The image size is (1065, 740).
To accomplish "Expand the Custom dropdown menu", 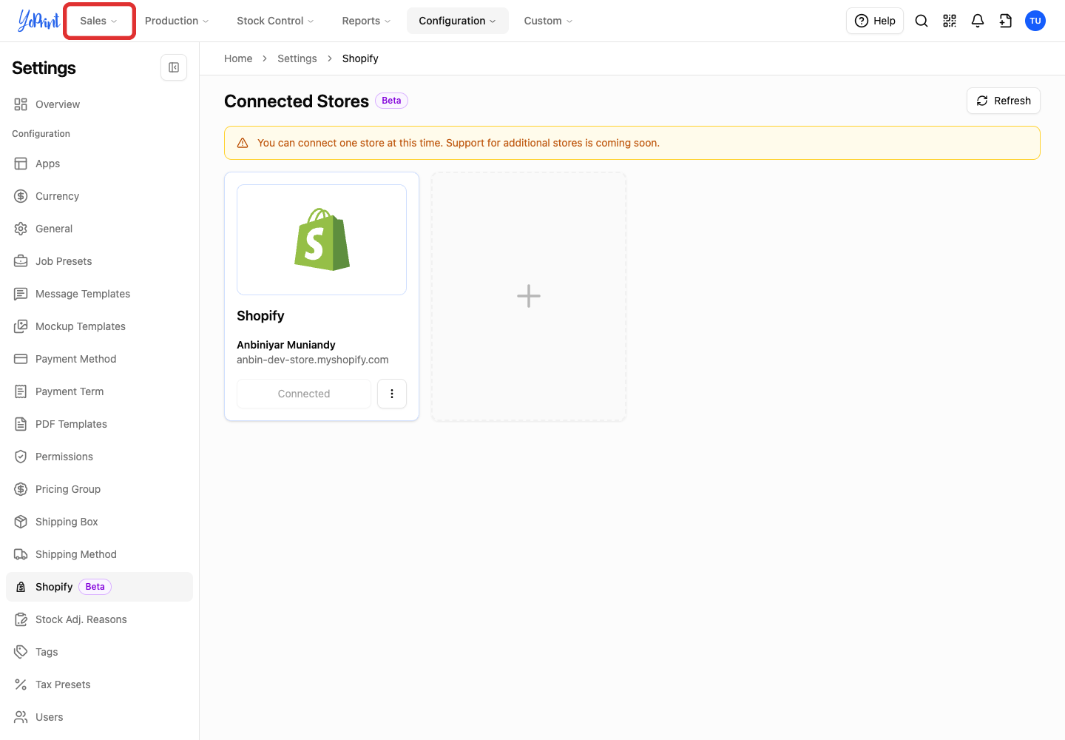I will point(548,21).
